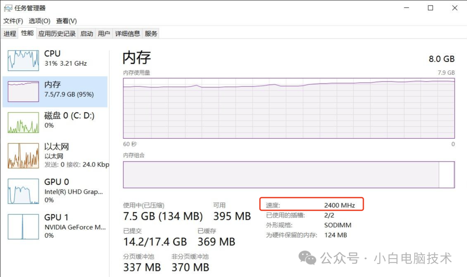Switch to the 详细信息 tab
The image size is (467, 277).
coord(127,34)
